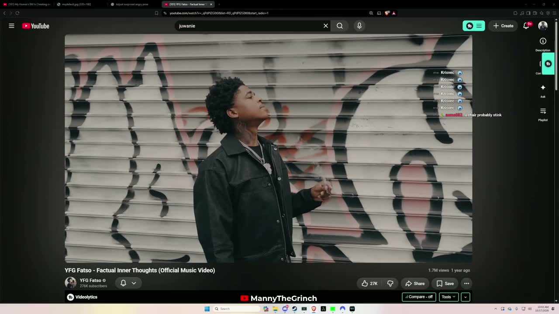Viewport: 559px width, 314px height.
Task: Open the account avatar menu
Action: pos(543,26)
